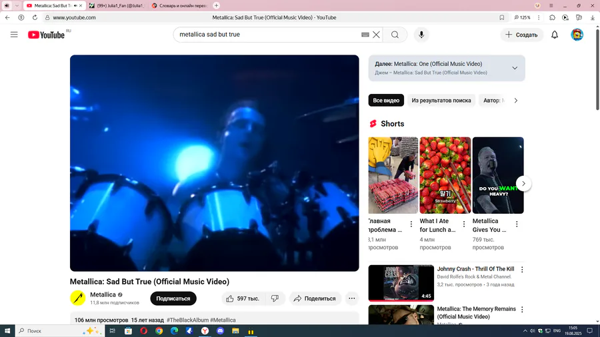The image size is (600, 337).
Task: Open the Metallica Gives You short thumbnail
Action: tap(498, 175)
